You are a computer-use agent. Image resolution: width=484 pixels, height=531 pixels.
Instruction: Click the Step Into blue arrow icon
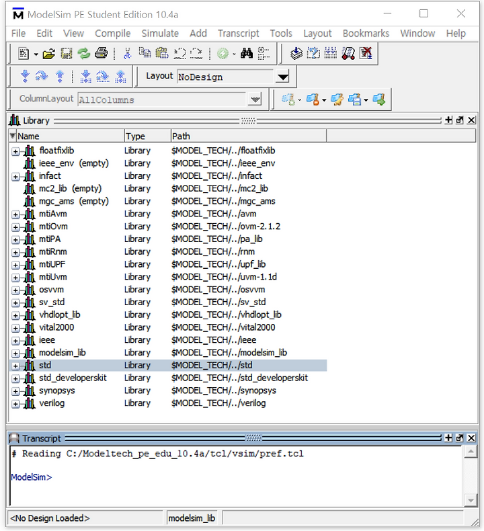[x=25, y=76]
